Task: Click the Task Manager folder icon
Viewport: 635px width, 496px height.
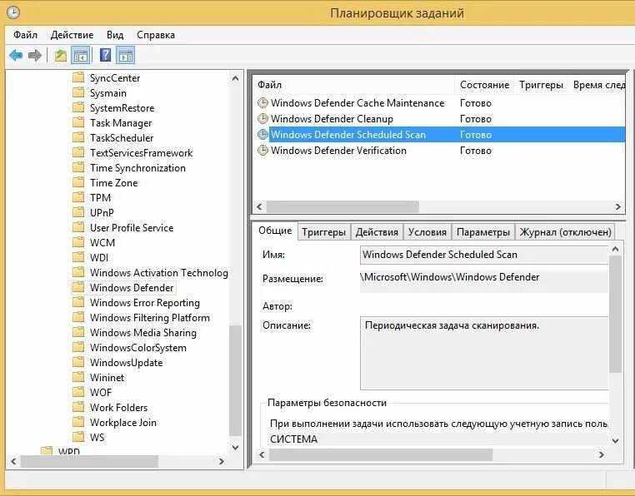Action: (78, 122)
